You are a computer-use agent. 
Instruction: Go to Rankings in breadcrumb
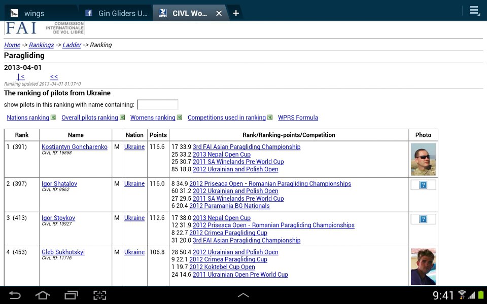(x=41, y=45)
